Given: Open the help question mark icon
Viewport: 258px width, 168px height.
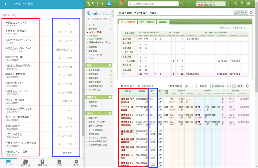Looking at the screenshot, I should [x=242, y=3].
